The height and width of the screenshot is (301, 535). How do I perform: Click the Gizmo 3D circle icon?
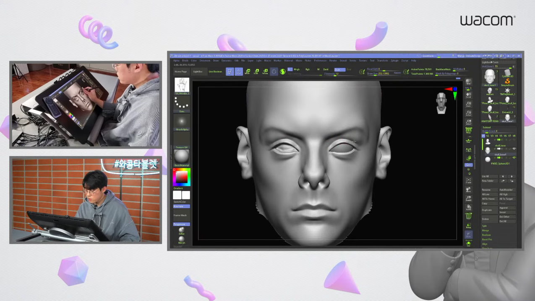click(x=274, y=72)
